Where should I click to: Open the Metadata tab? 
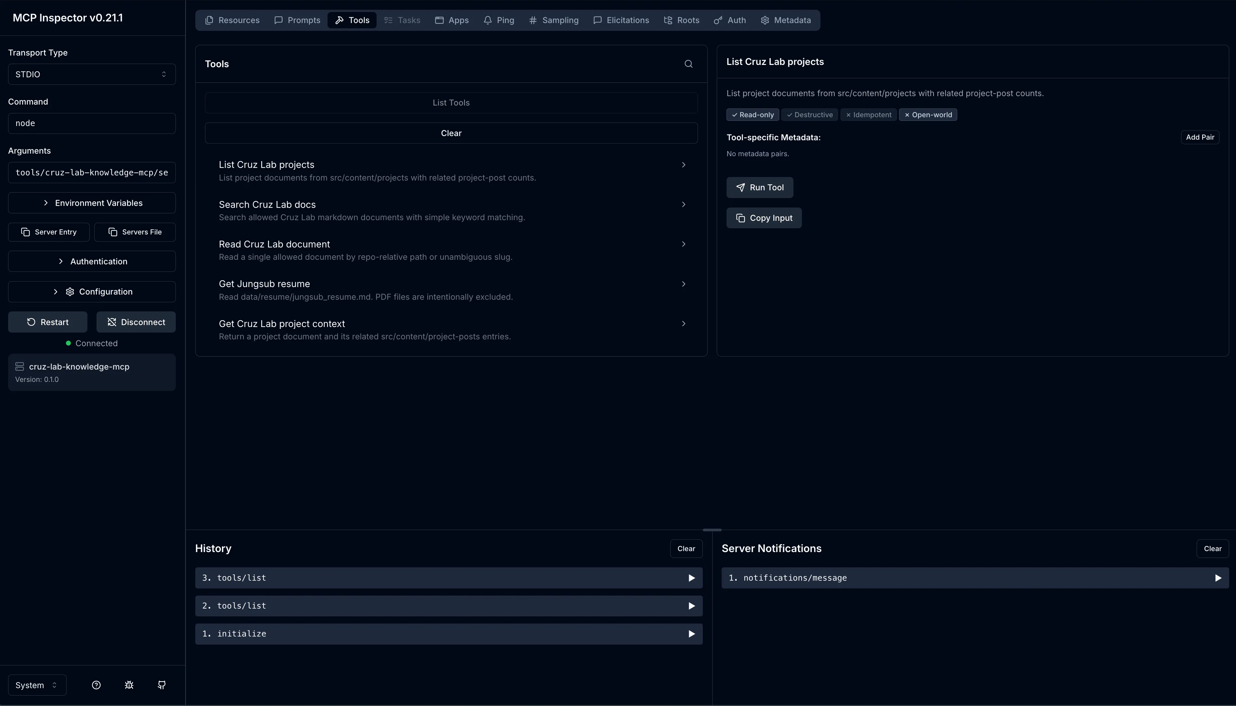point(786,20)
